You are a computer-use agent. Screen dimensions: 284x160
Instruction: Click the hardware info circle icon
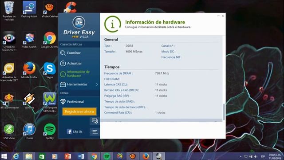[112, 24]
